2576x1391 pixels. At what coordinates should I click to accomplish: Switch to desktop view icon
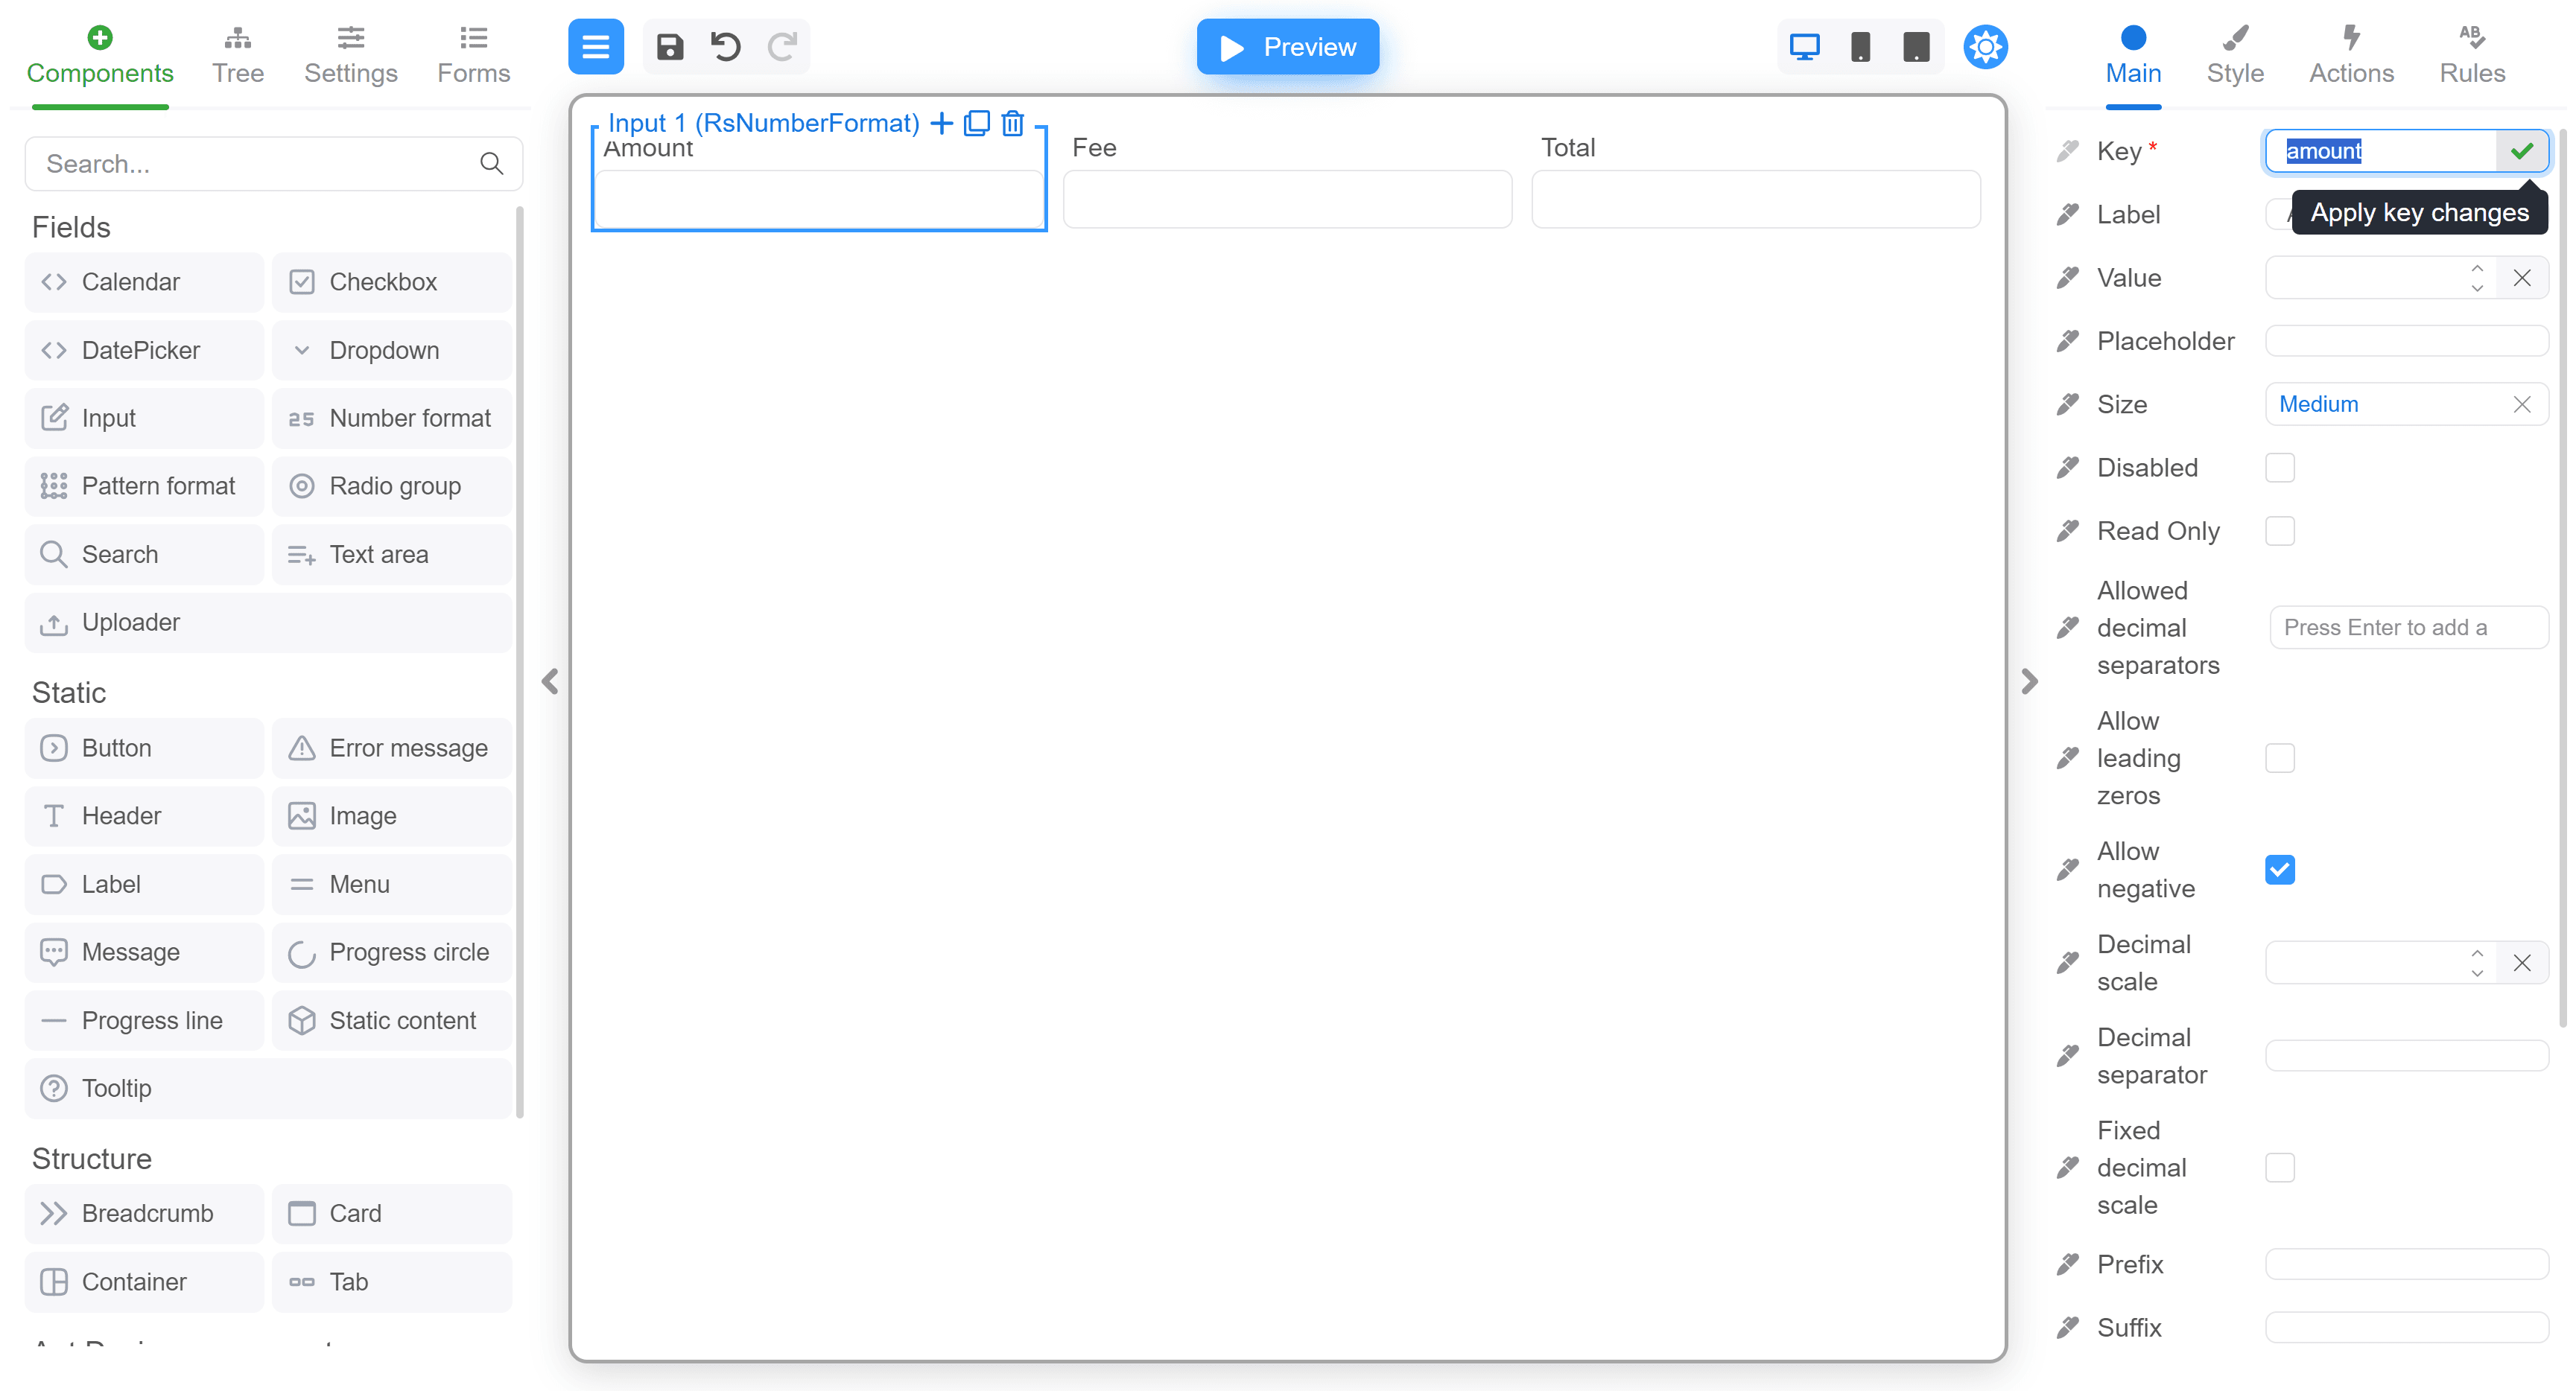tap(1804, 47)
